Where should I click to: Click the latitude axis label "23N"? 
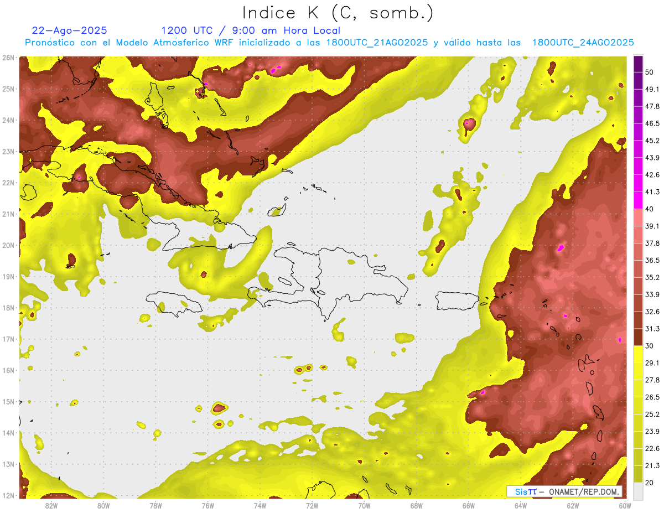(x=8, y=152)
